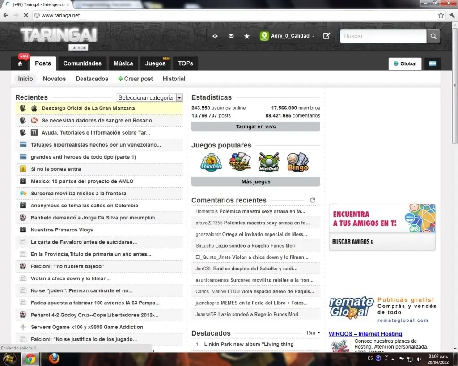Click Crear post link
458x366 pixels.
[x=136, y=79]
